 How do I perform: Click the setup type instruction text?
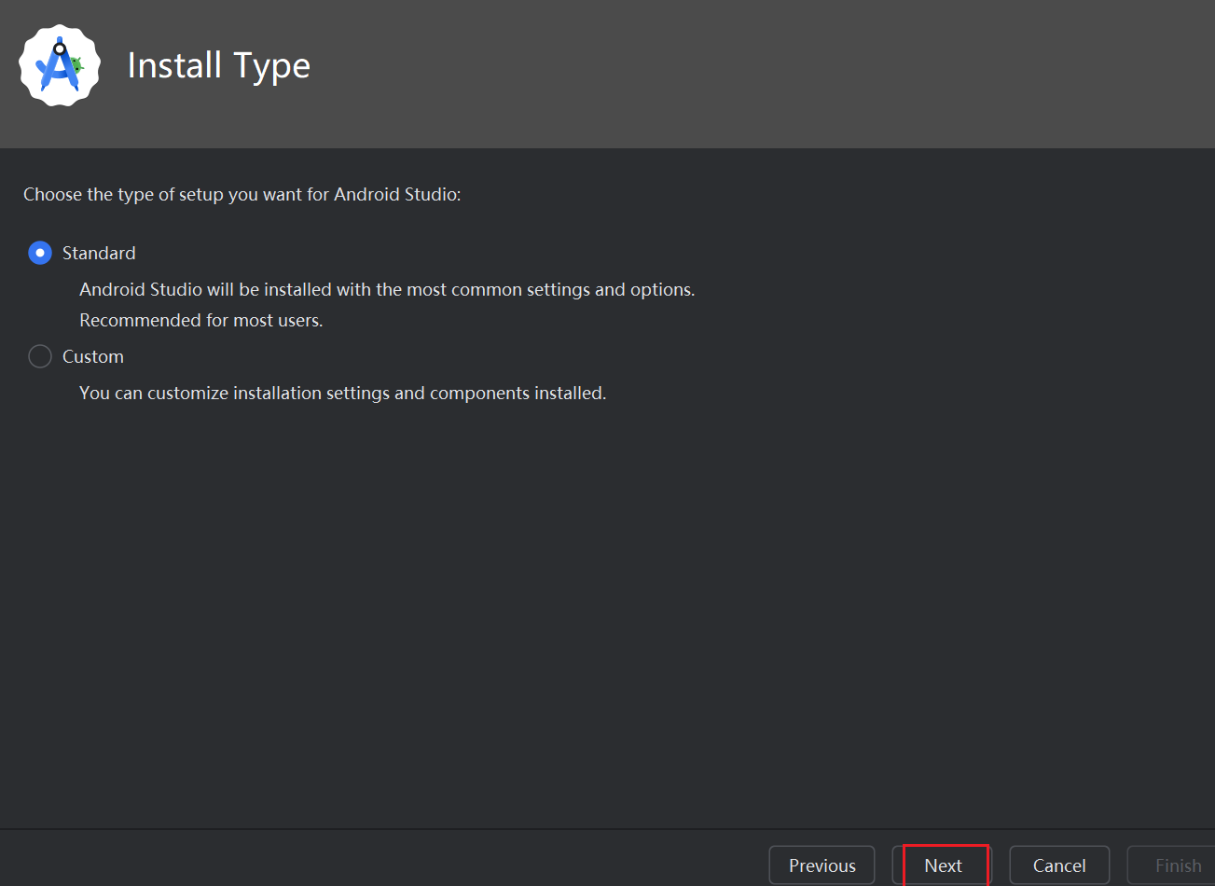click(242, 194)
